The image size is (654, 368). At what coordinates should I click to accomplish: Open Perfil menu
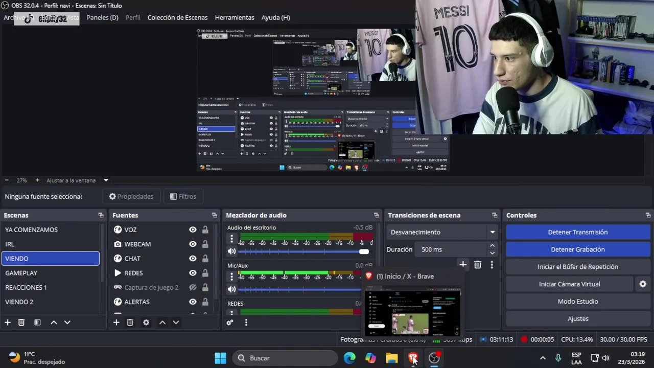(133, 17)
